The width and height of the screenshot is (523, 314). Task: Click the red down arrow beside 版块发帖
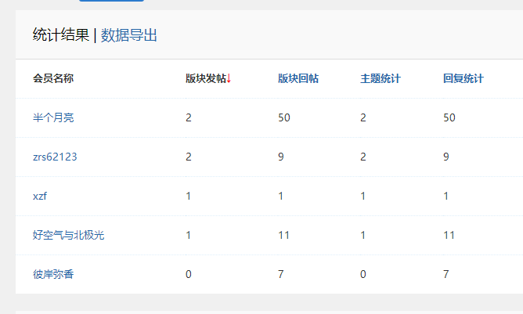point(229,78)
